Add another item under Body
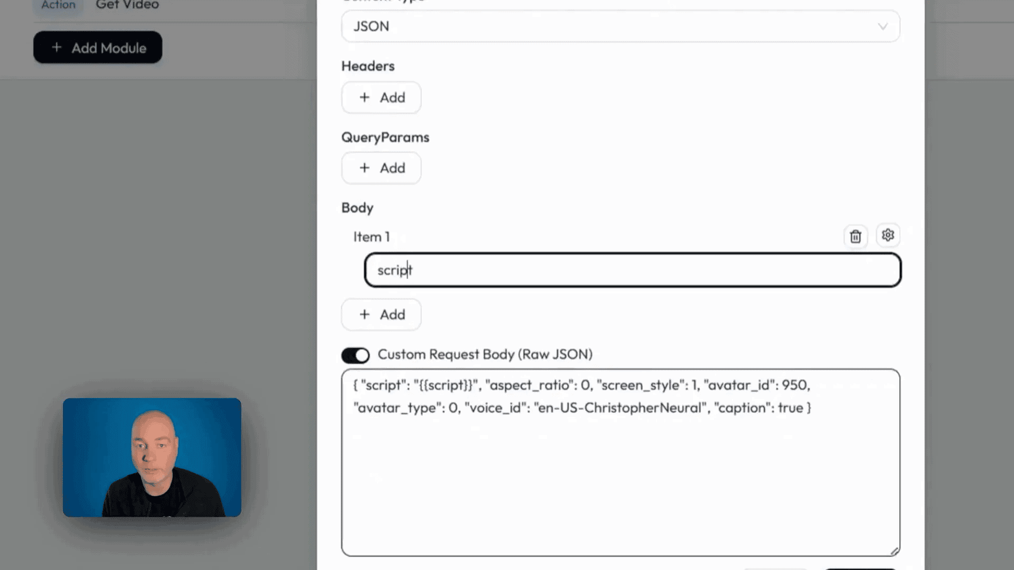This screenshot has width=1014, height=570. click(x=381, y=314)
